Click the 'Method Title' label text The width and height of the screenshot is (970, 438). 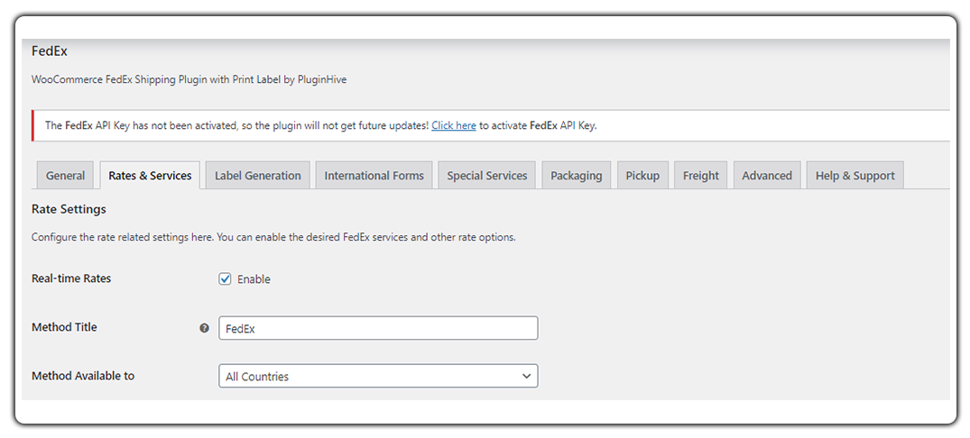pos(64,327)
